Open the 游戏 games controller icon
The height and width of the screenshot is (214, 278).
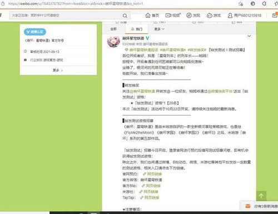click(x=210, y=16)
